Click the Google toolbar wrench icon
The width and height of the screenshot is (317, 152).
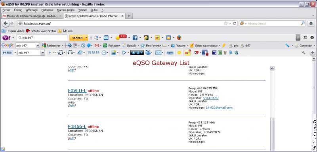[x=287, y=46]
